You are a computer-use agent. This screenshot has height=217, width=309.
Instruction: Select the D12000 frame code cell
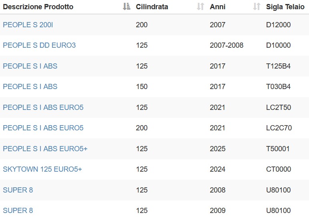point(278,25)
